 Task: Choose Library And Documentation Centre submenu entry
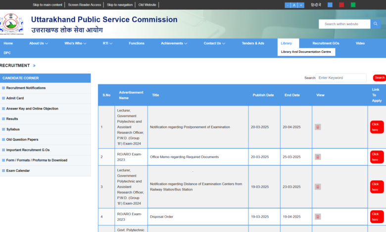(306, 52)
